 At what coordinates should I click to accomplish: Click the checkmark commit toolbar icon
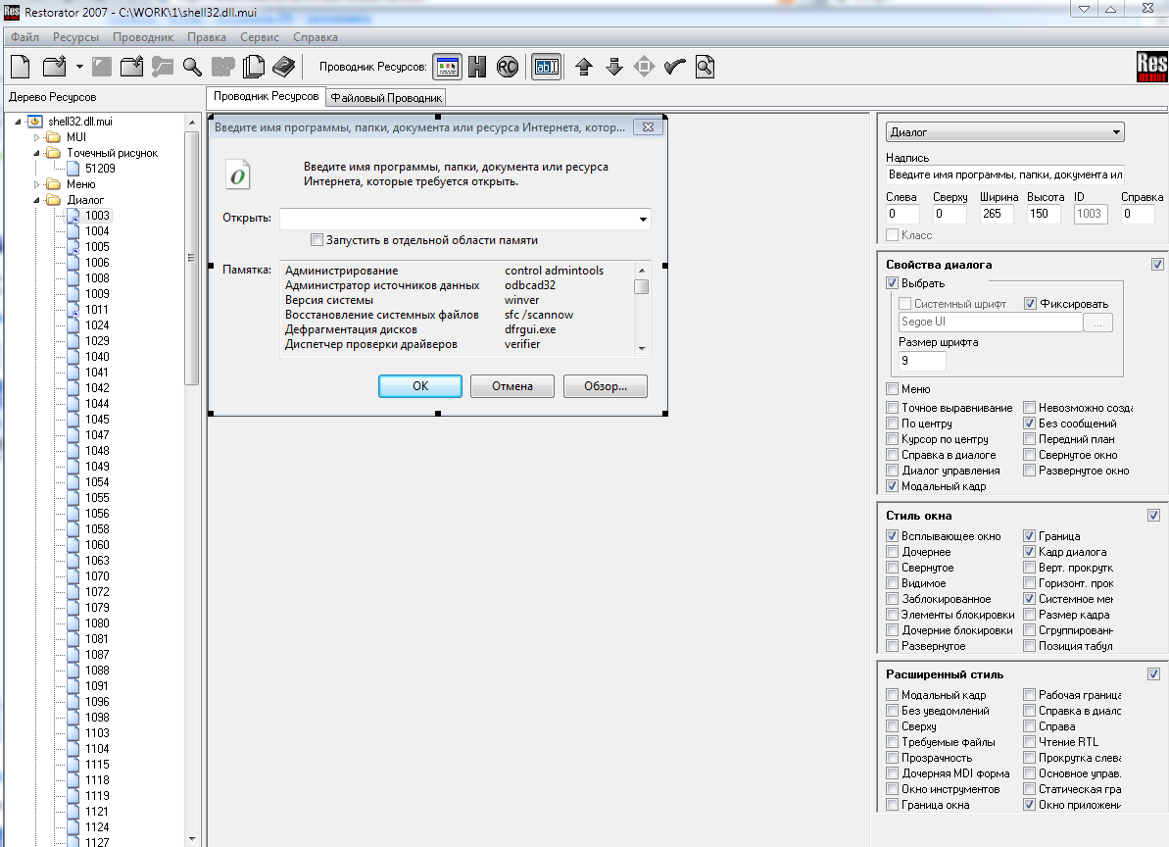coord(675,67)
